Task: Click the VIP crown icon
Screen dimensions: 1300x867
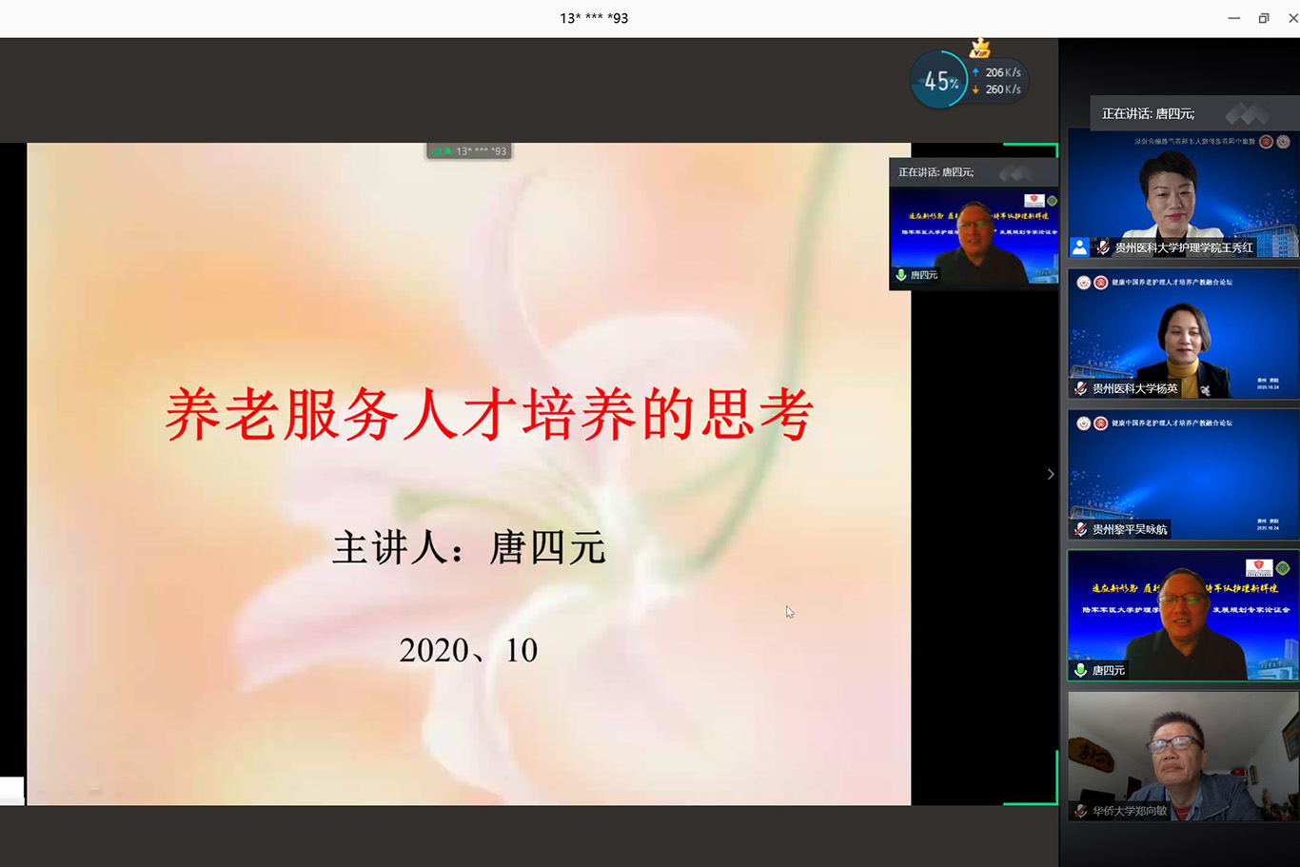Action: tap(979, 49)
